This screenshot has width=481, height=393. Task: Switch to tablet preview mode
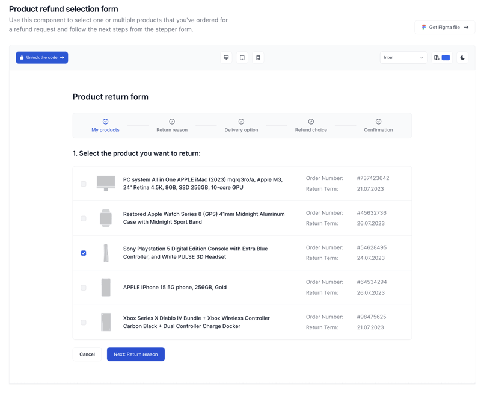242,57
